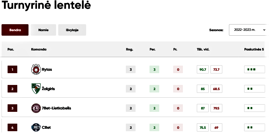Open Rytas team name link
269x133 pixels.
coord(47,70)
